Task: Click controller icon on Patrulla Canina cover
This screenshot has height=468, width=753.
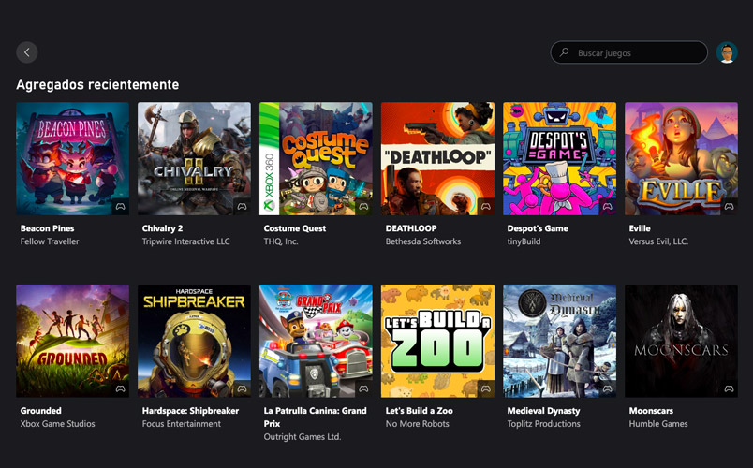Action: (363, 388)
